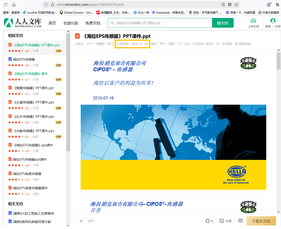
Task: Open the 文心一言 bookmark
Action: (141, 13)
